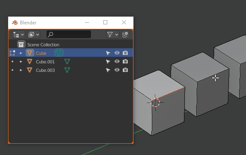
Task: Click the New Collection icon
Action: pos(125,34)
